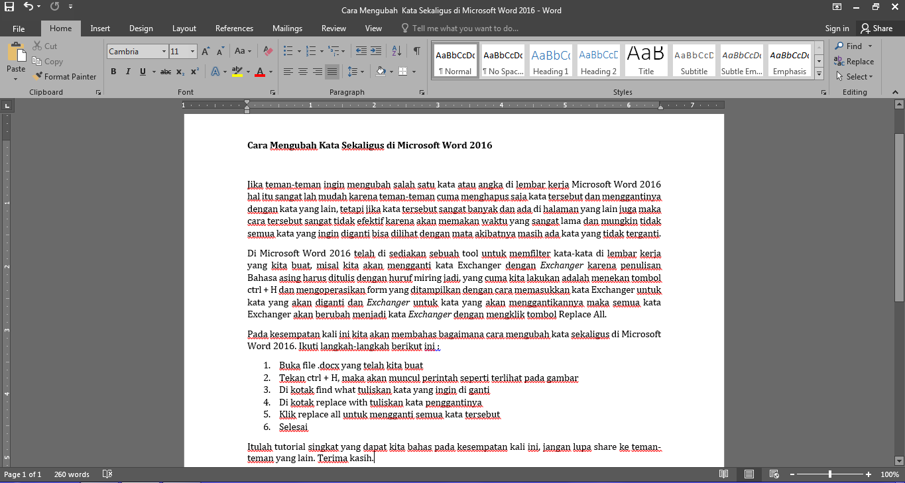Toggle Print Layout view

(x=749, y=474)
